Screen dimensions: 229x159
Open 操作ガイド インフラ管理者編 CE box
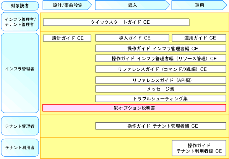[161, 48]
